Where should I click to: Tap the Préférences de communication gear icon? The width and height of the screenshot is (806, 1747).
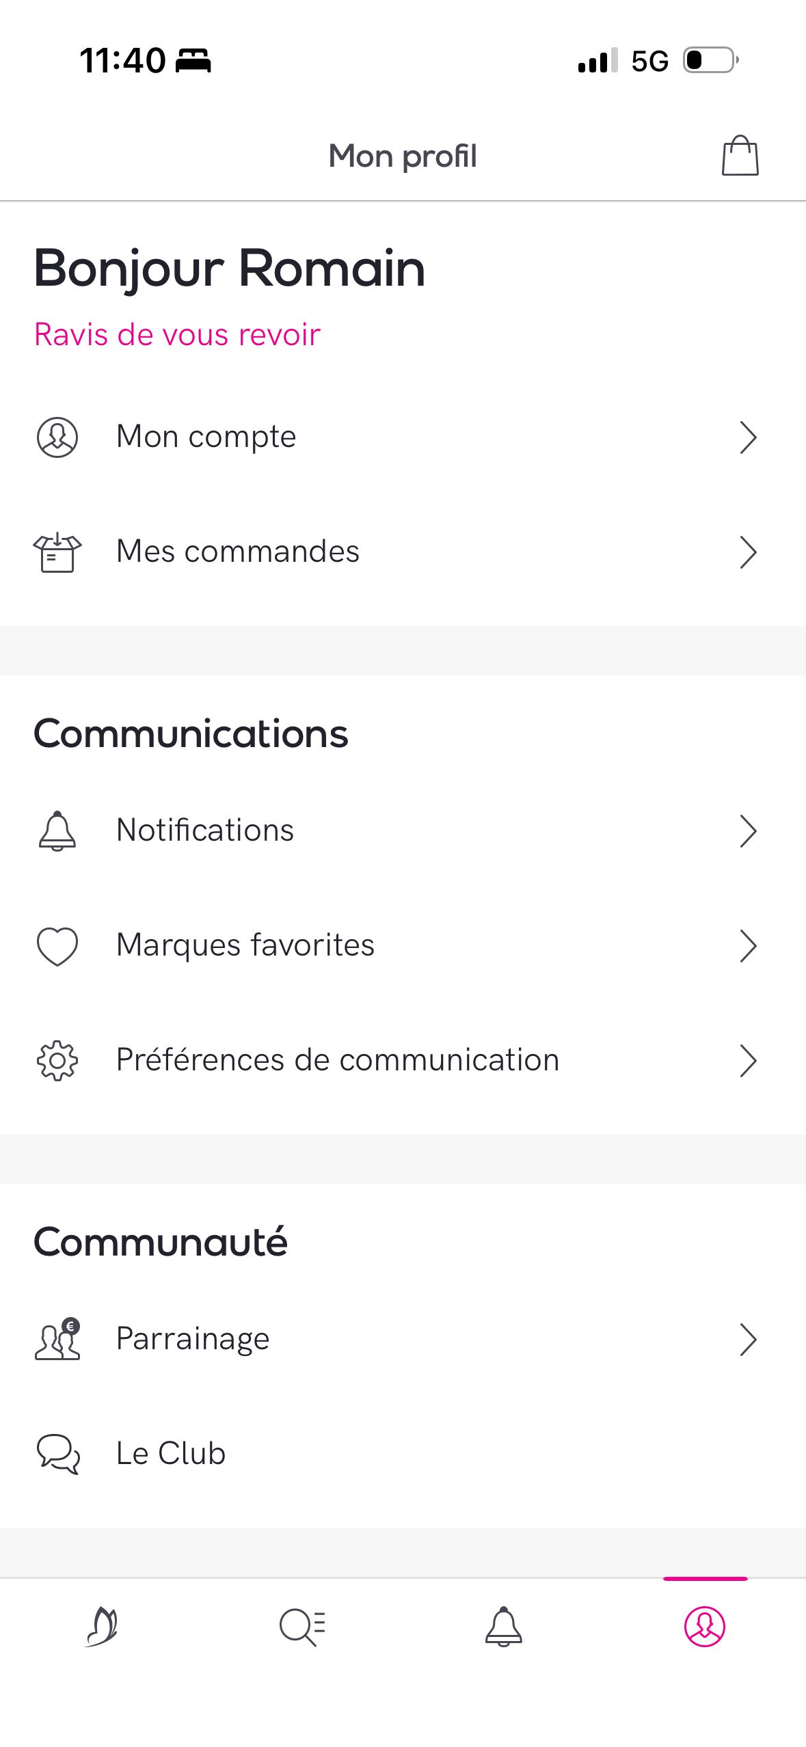[57, 1061]
